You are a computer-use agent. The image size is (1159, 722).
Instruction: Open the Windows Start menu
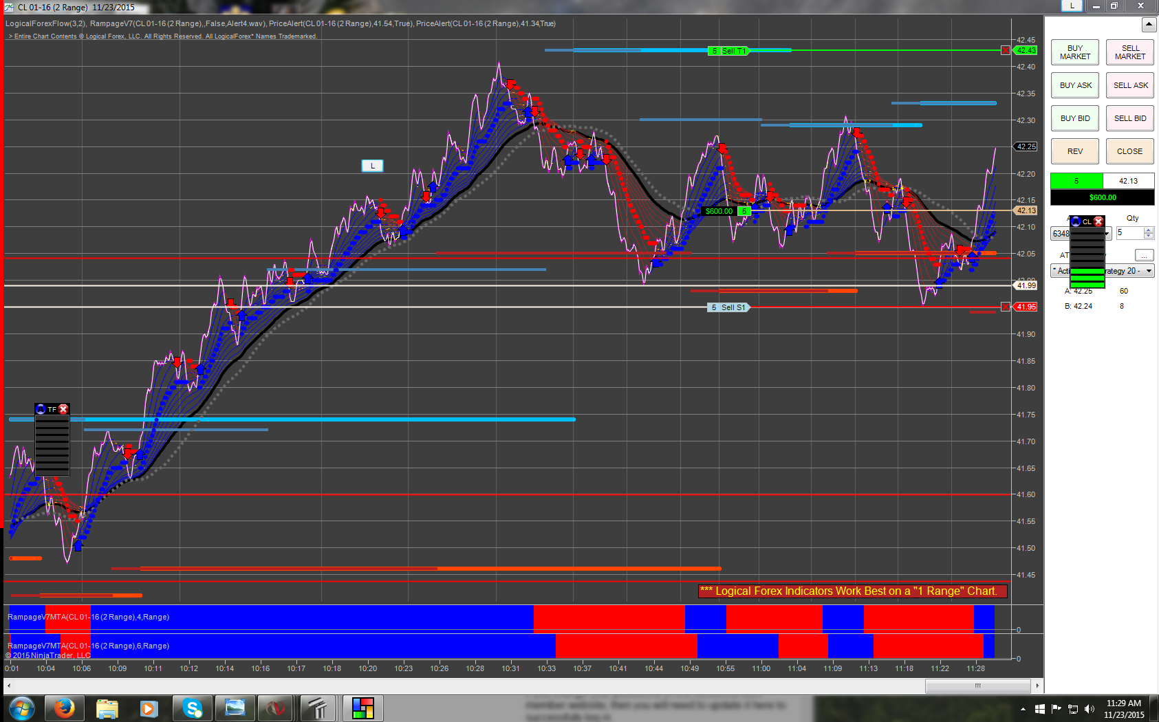[x=21, y=708]
